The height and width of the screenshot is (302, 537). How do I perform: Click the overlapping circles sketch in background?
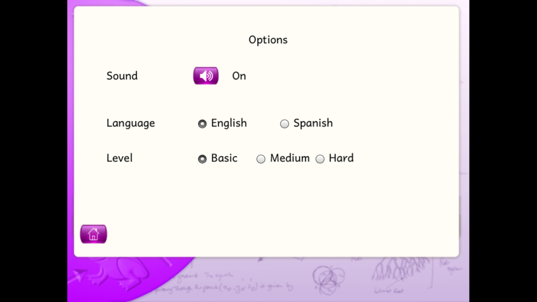click(329, 280)
